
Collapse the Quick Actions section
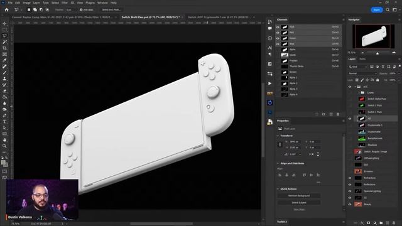278,189
